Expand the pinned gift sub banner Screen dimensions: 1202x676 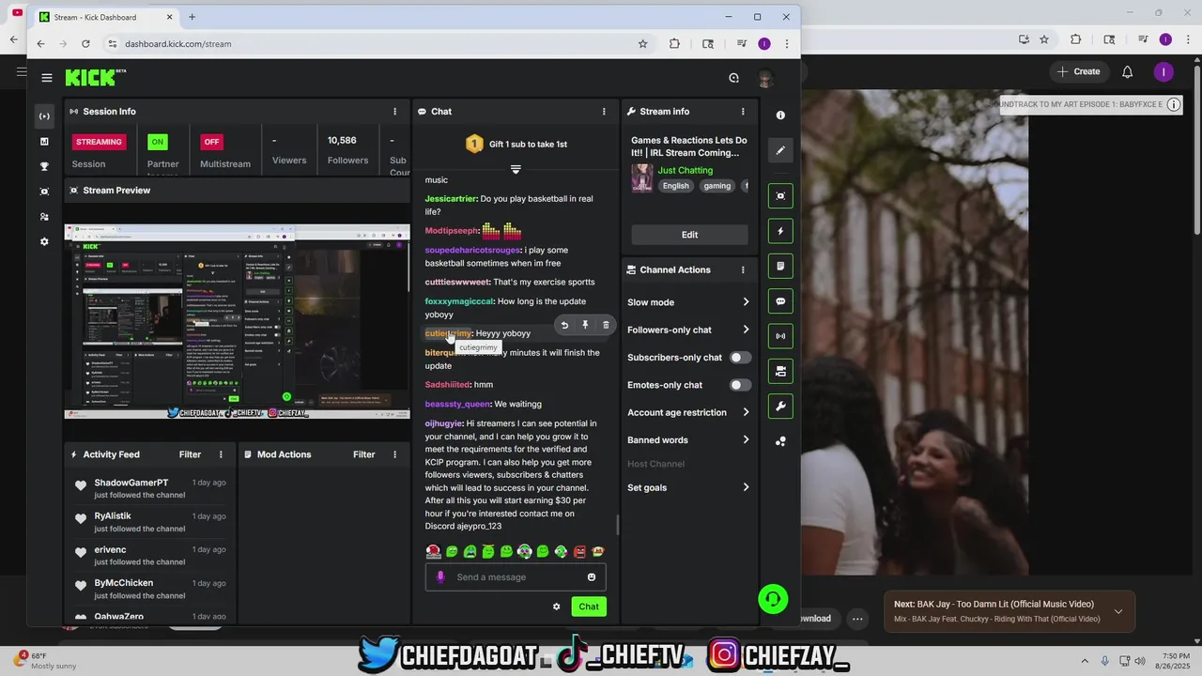(516, 169)
